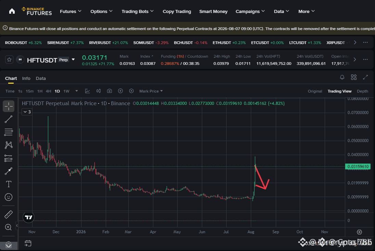This screenshot has width=375, height=251.
Task: Select the 4H interval
Action: [x=49, y=91]
